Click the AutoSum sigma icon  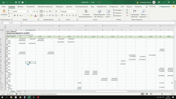[127, 10]
